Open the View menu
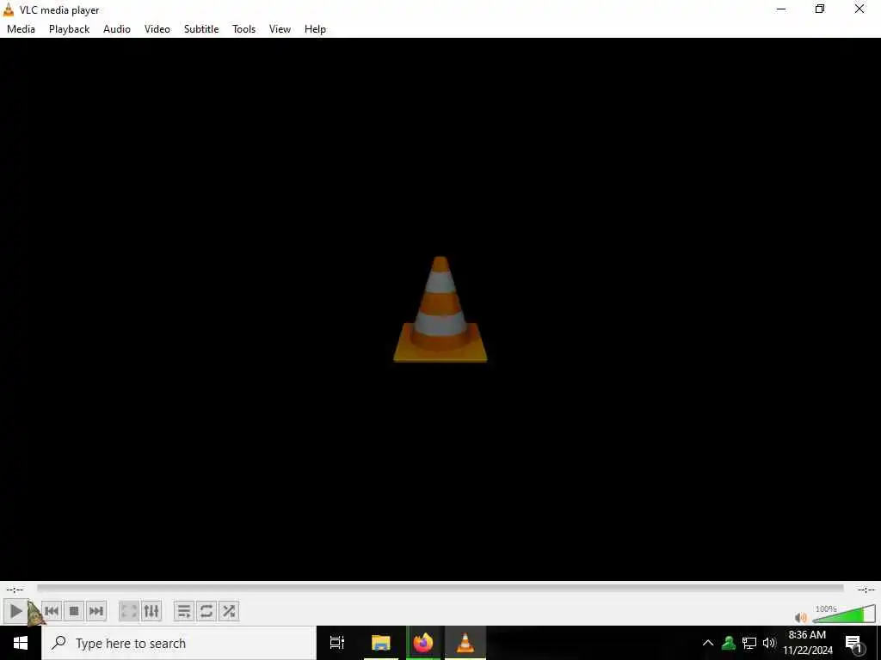Image resolution: width=881 pixels, height=660 pixels. click(x=280, y=29)
